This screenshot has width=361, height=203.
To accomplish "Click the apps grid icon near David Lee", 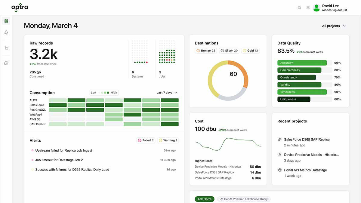I will tap(308, 8).
